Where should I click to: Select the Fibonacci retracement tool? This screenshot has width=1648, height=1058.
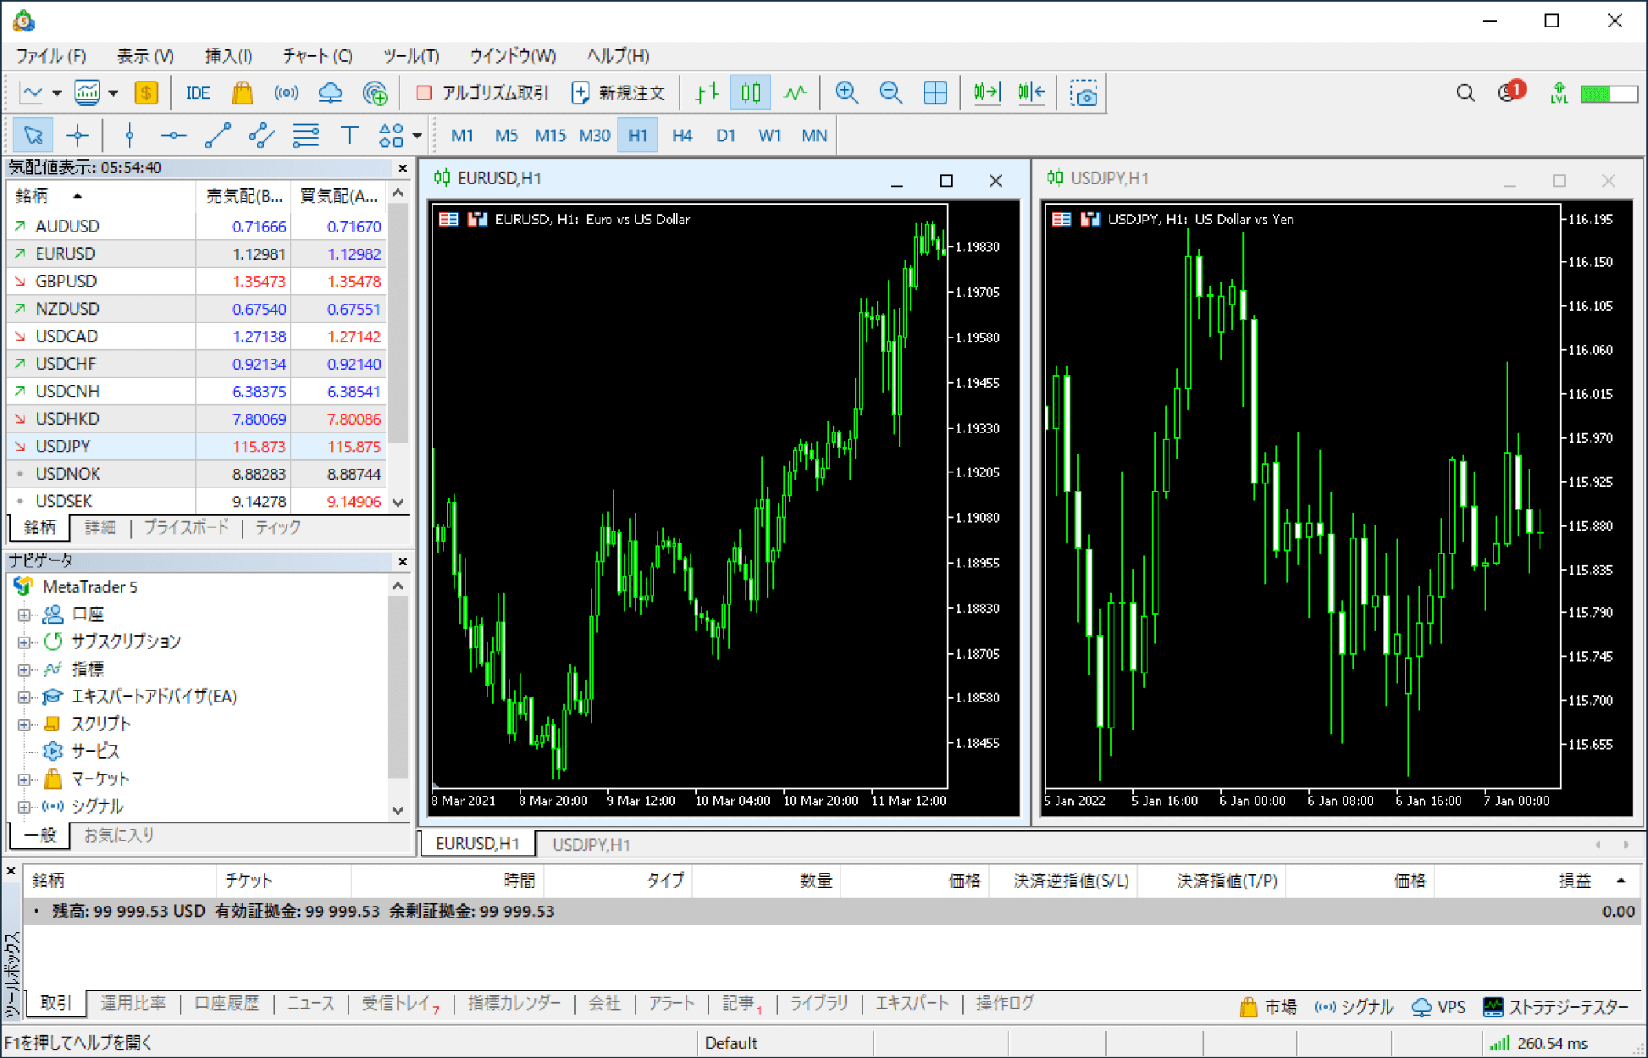305,136
